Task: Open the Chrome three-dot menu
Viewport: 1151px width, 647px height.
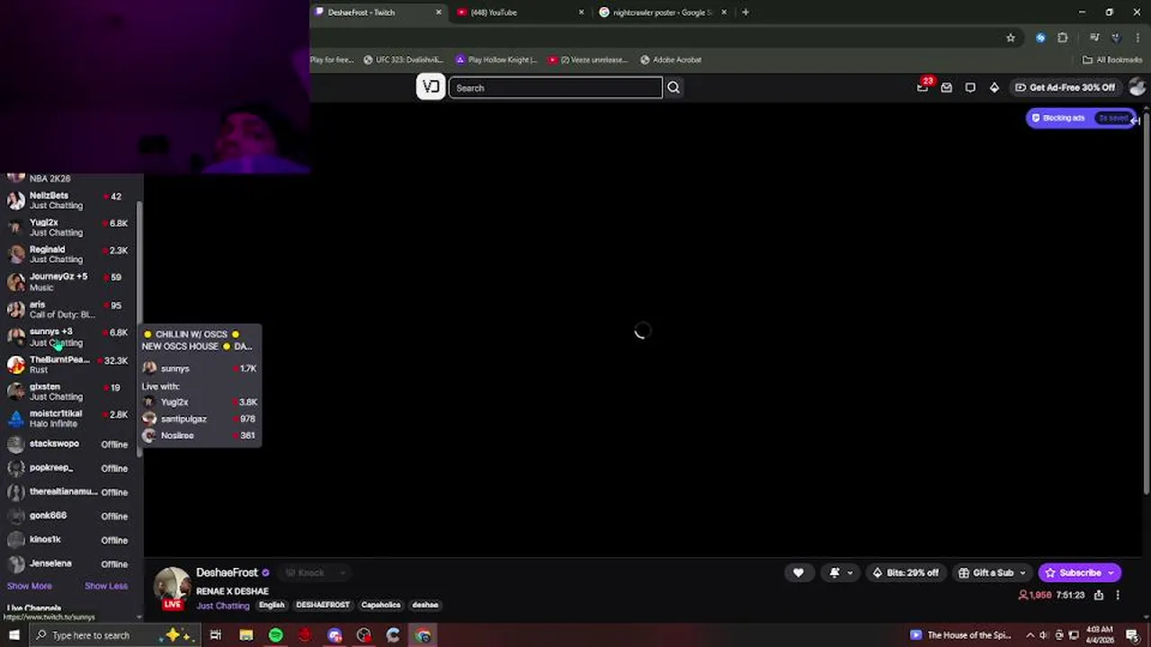Action: coord(1138,38)
